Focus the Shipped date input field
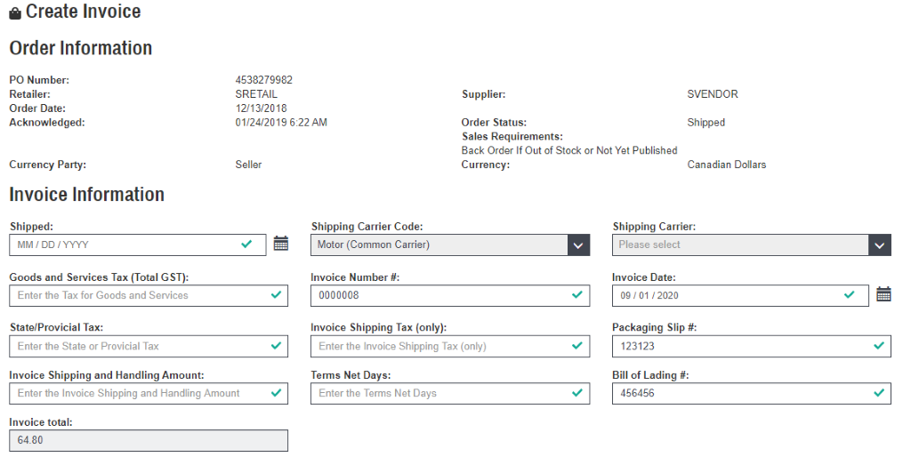 125,245
